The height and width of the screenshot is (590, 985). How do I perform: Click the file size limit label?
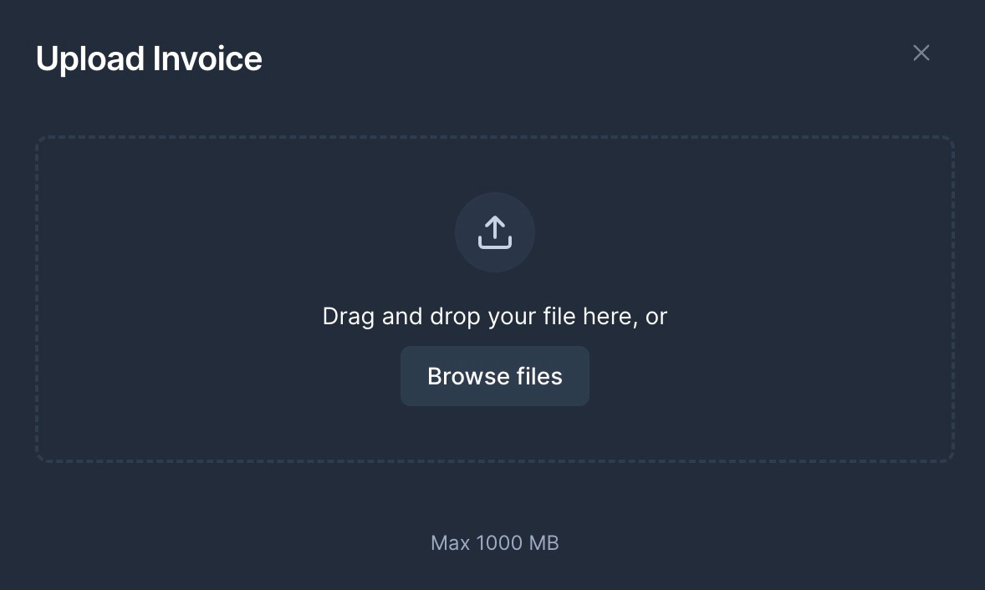pos(494,543)
